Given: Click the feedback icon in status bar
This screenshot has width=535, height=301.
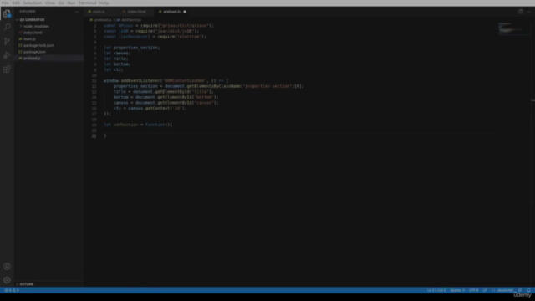Looking at the screenshot, I should tap(520, 290).
